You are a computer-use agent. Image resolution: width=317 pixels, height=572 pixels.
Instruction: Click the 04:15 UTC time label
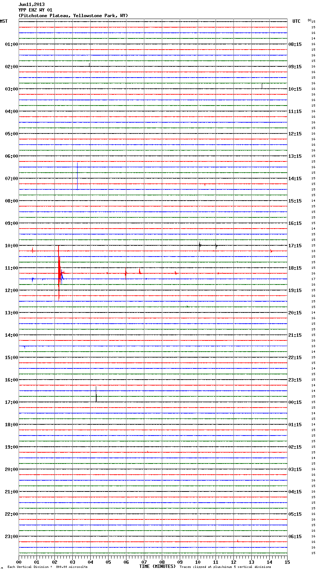295,492
